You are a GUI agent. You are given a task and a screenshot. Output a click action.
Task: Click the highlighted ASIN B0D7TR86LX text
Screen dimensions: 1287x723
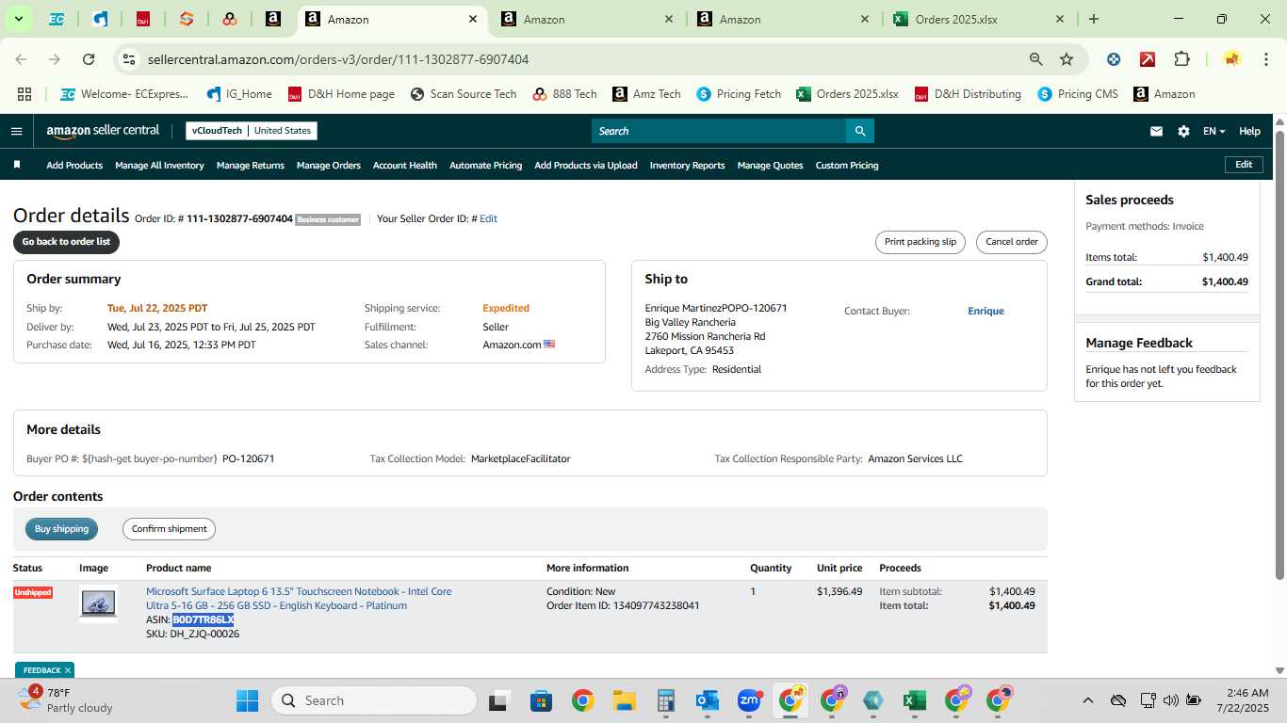click(x=203, y=619)
